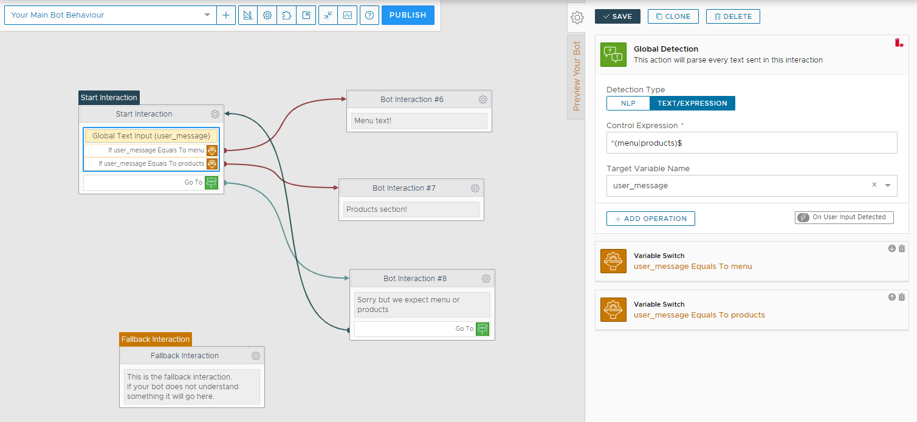
Task: Click the help question mark icon
Action: pyautogui.click(x=369, y=15)
